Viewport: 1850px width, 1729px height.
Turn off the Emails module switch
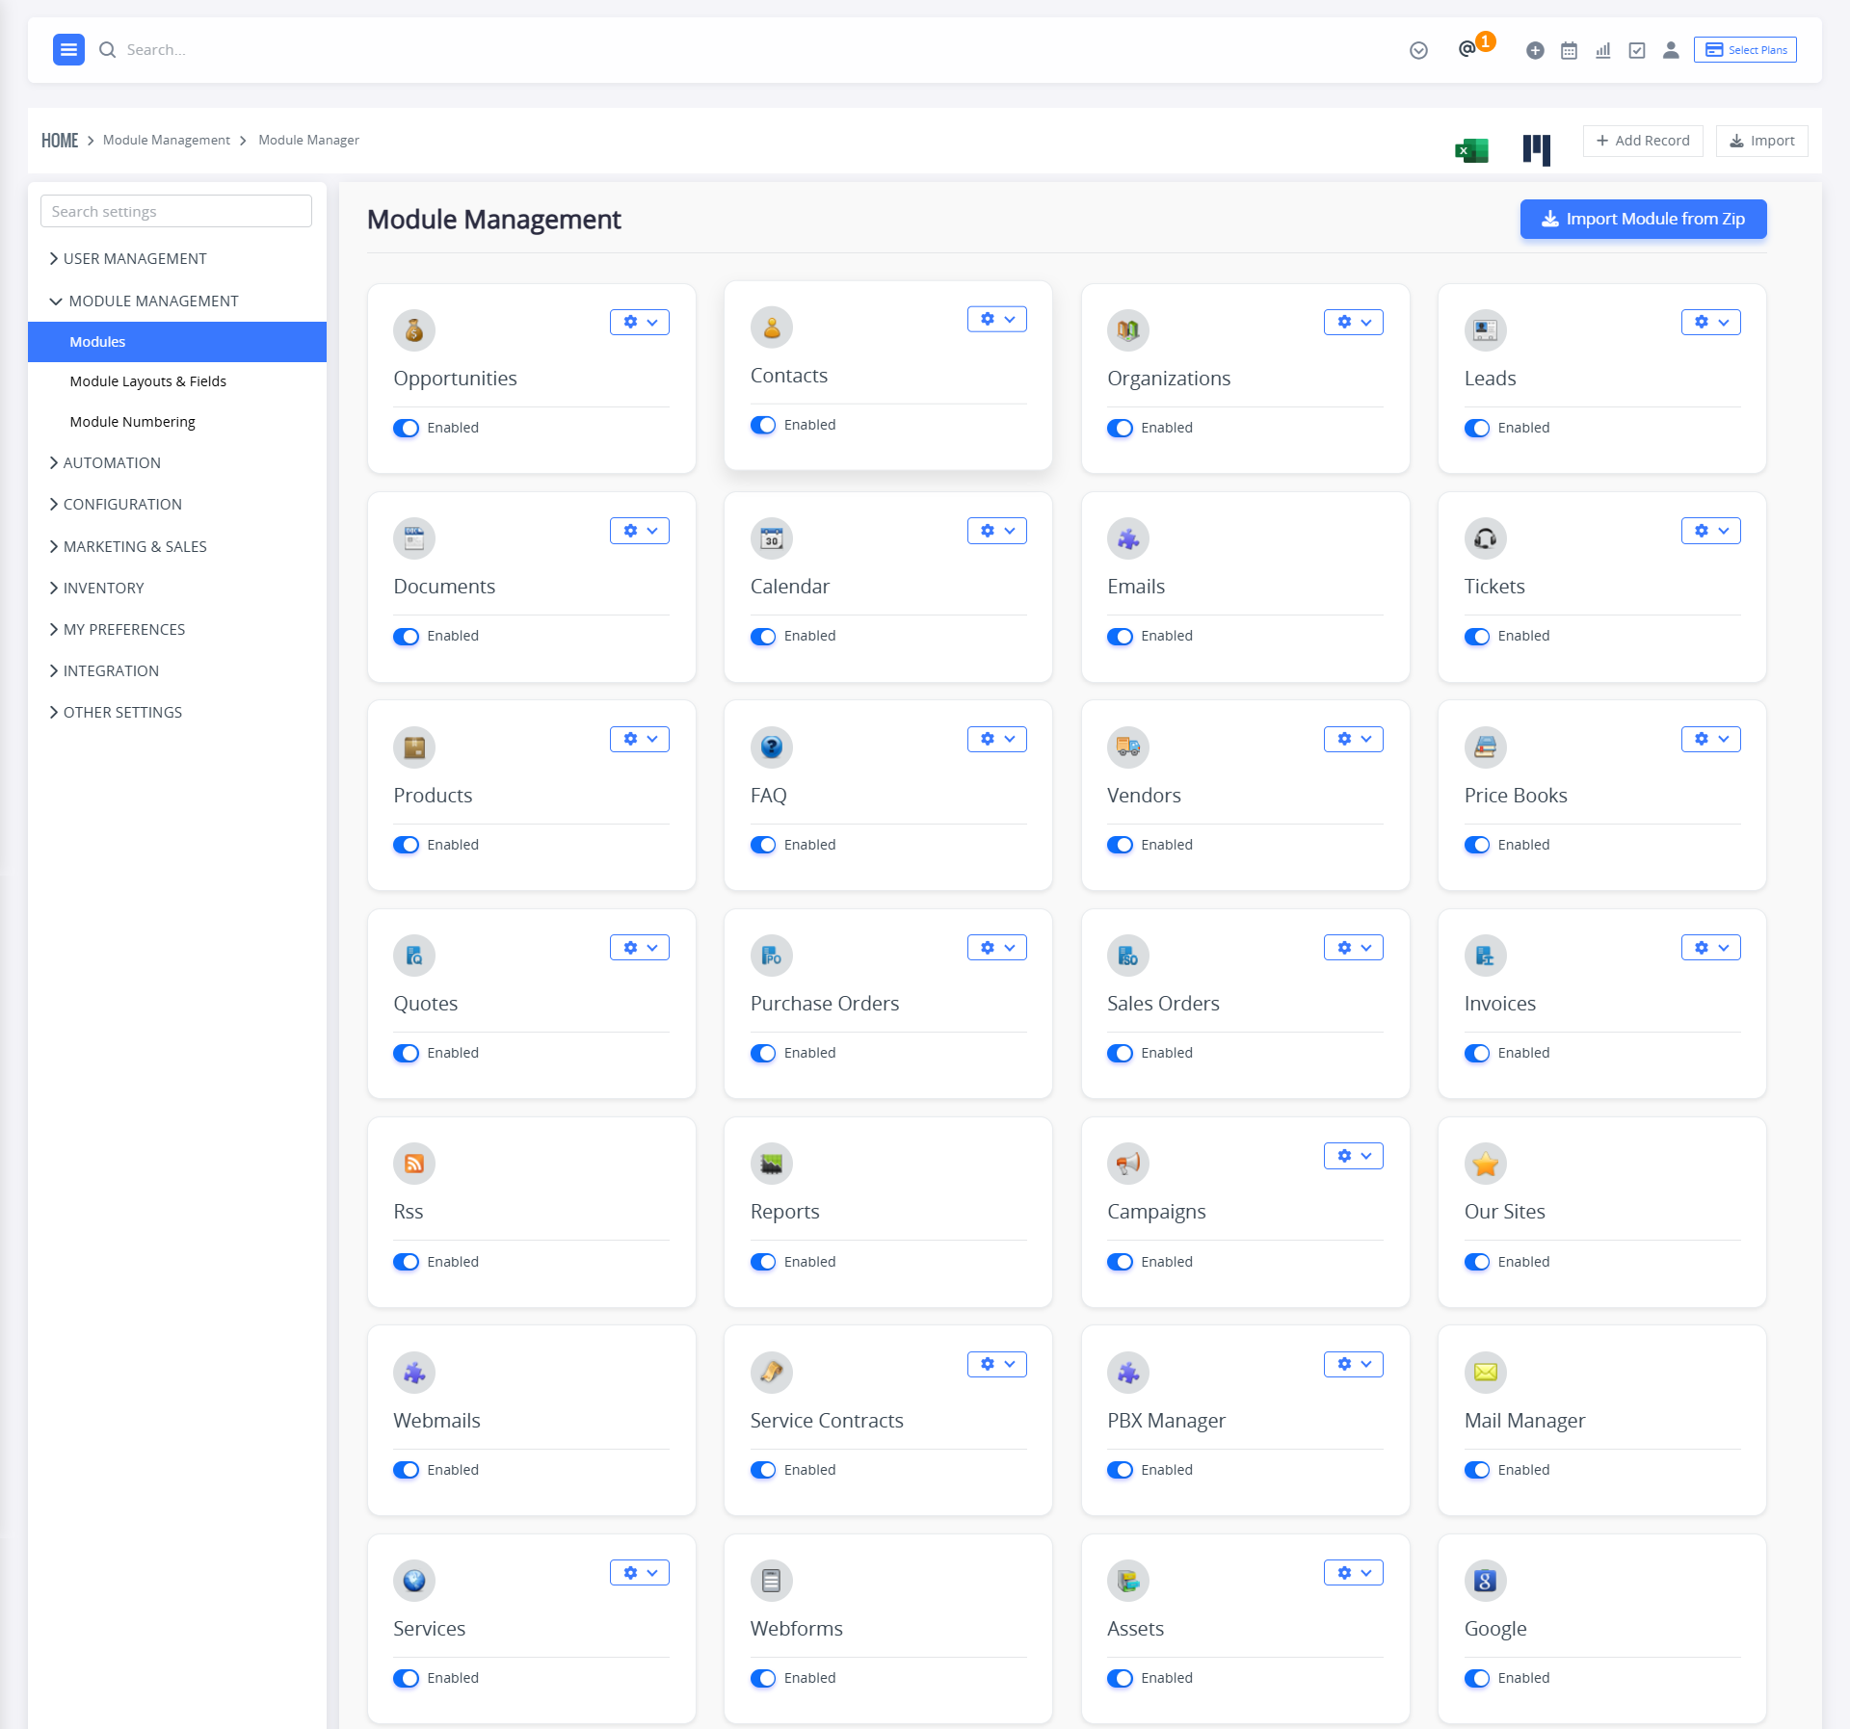tap(1120, 637)
